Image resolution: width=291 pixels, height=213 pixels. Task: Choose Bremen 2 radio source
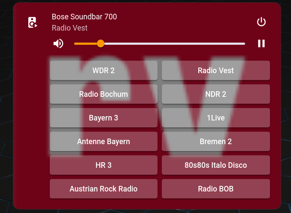216,142
